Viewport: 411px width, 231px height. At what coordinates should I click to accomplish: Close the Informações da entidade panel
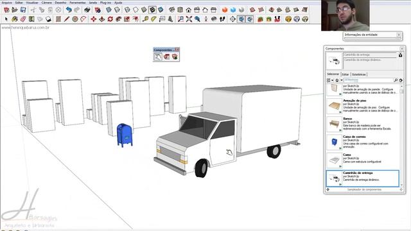tap(399, 35)
